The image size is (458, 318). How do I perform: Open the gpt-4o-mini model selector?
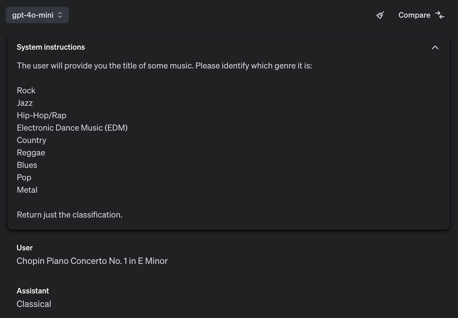37,15
